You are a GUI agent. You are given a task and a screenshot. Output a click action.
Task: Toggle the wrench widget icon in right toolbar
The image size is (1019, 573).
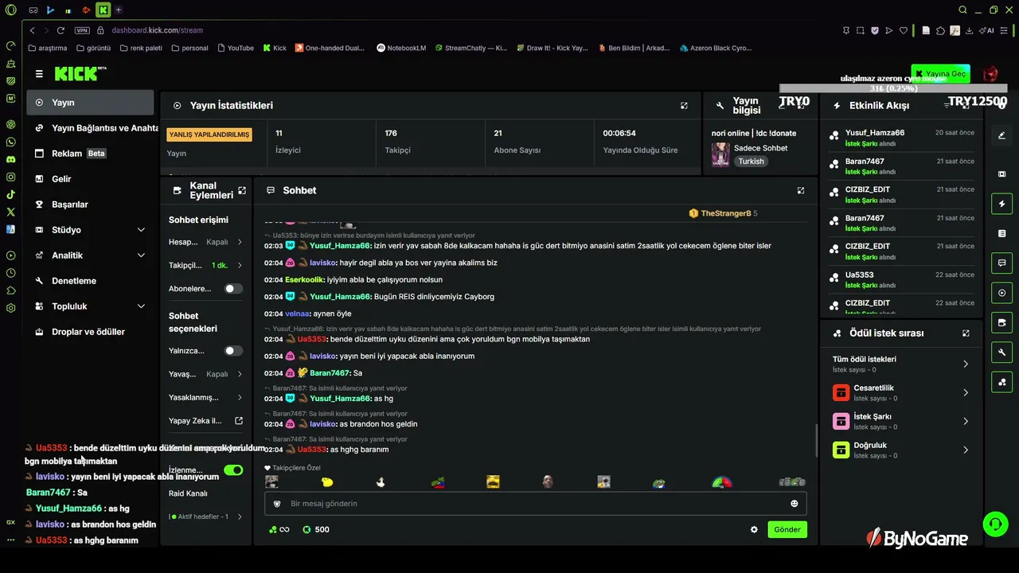[x=1001, y=352]
